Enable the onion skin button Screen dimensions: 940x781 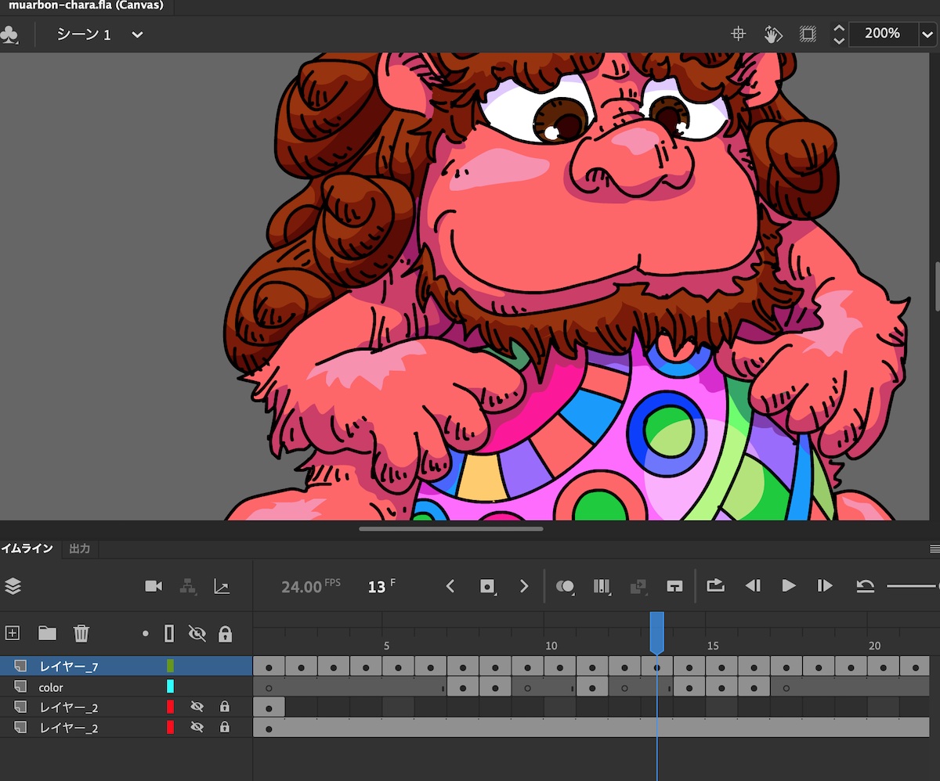(x=565, y=586)
